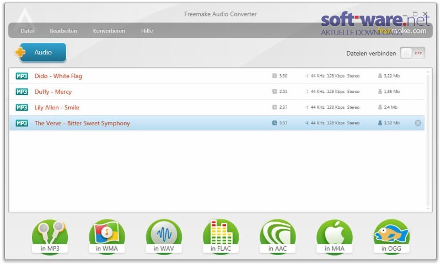Click the Freemake Audio Converter title
This screenshot has height=265, width=441.
[220, 14]
